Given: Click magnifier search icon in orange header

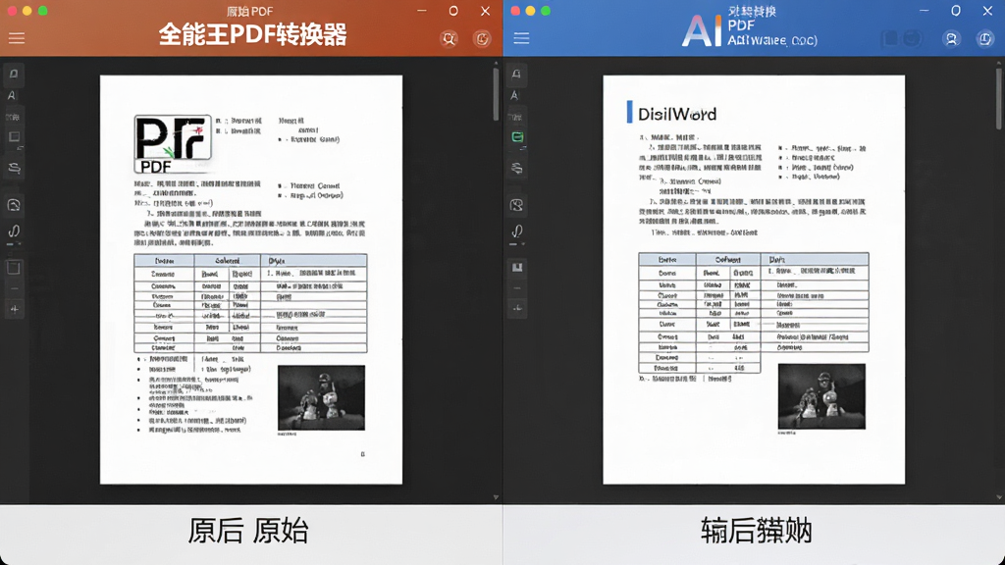Looking at the screenshot, I should (449, 39).
